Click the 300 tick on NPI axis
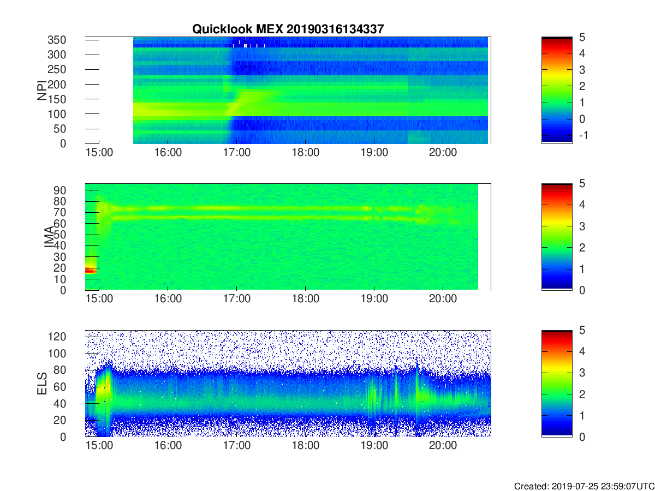Image resolution: width=655 pixels, height=491 pixels. coord(57,55)
